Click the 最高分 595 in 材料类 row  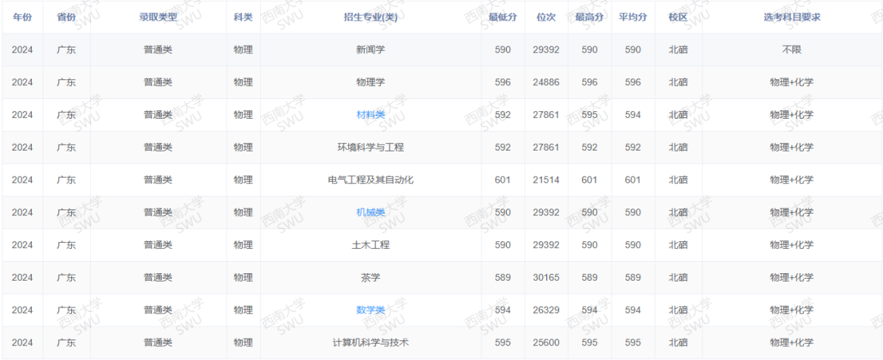(x=589, y=115)
